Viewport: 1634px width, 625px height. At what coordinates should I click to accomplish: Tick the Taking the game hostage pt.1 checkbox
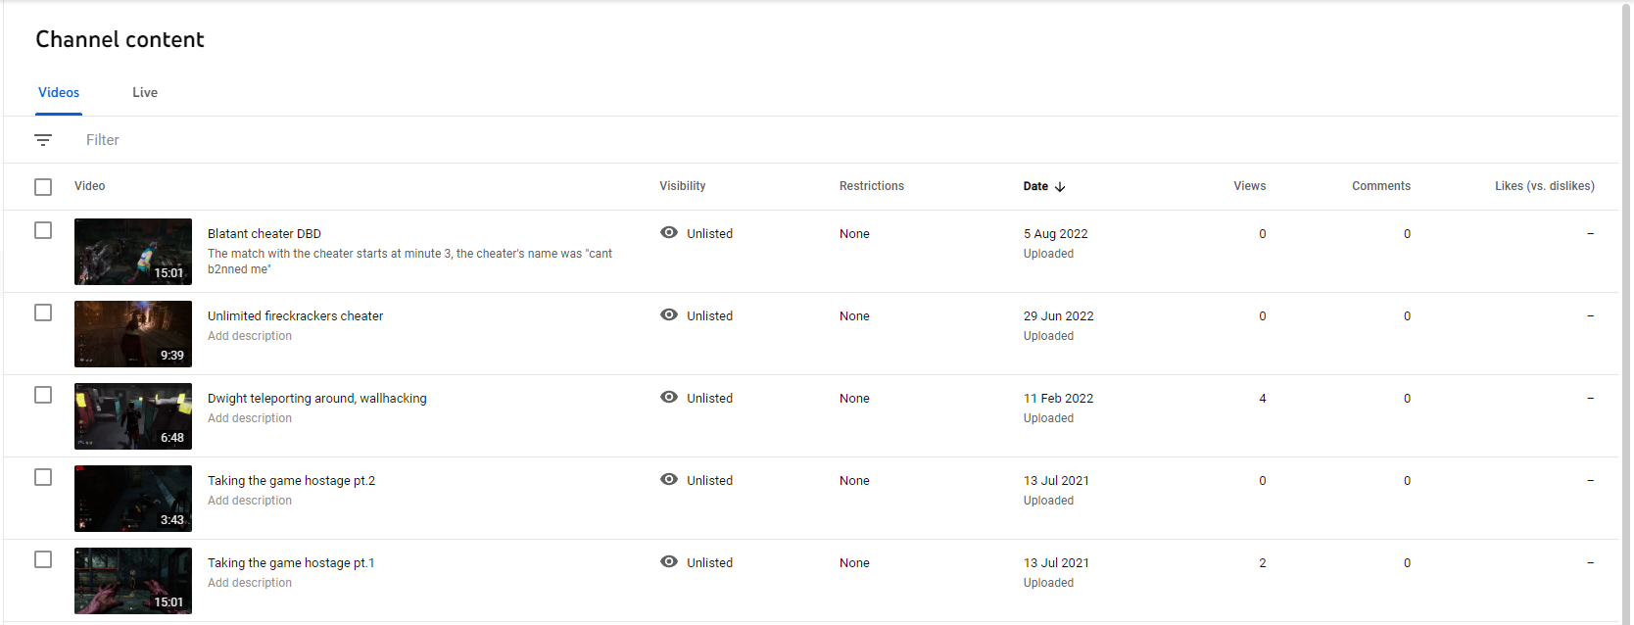[43, 559]
